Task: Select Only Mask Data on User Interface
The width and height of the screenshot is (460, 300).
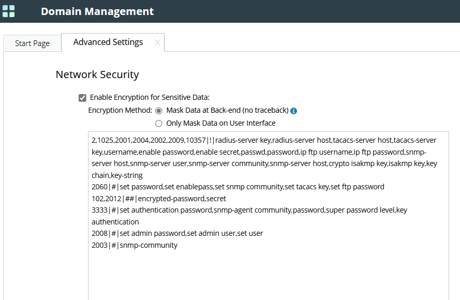Action: [159, 124]
